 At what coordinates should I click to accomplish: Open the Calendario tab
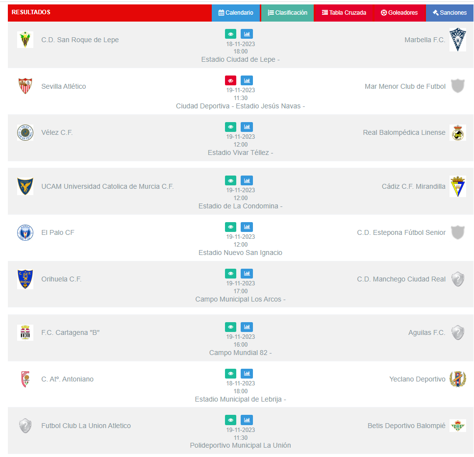tap(236, 13)
